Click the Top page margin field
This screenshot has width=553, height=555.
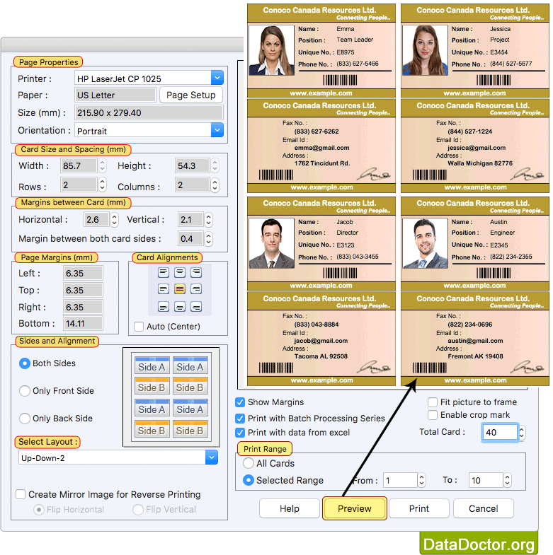(x=83, y=291)
